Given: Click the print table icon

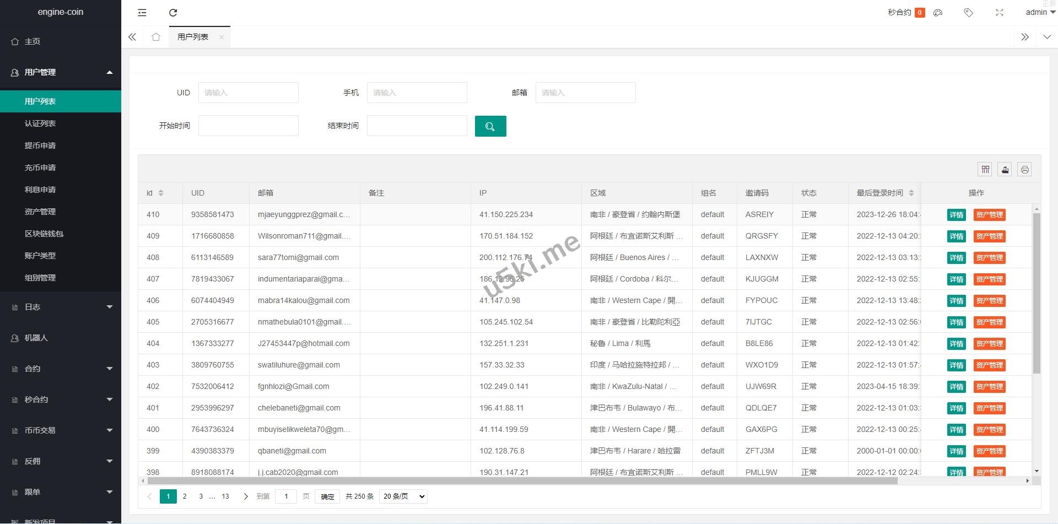Looking at the screenshot, I should click(x=1024, y=170).
